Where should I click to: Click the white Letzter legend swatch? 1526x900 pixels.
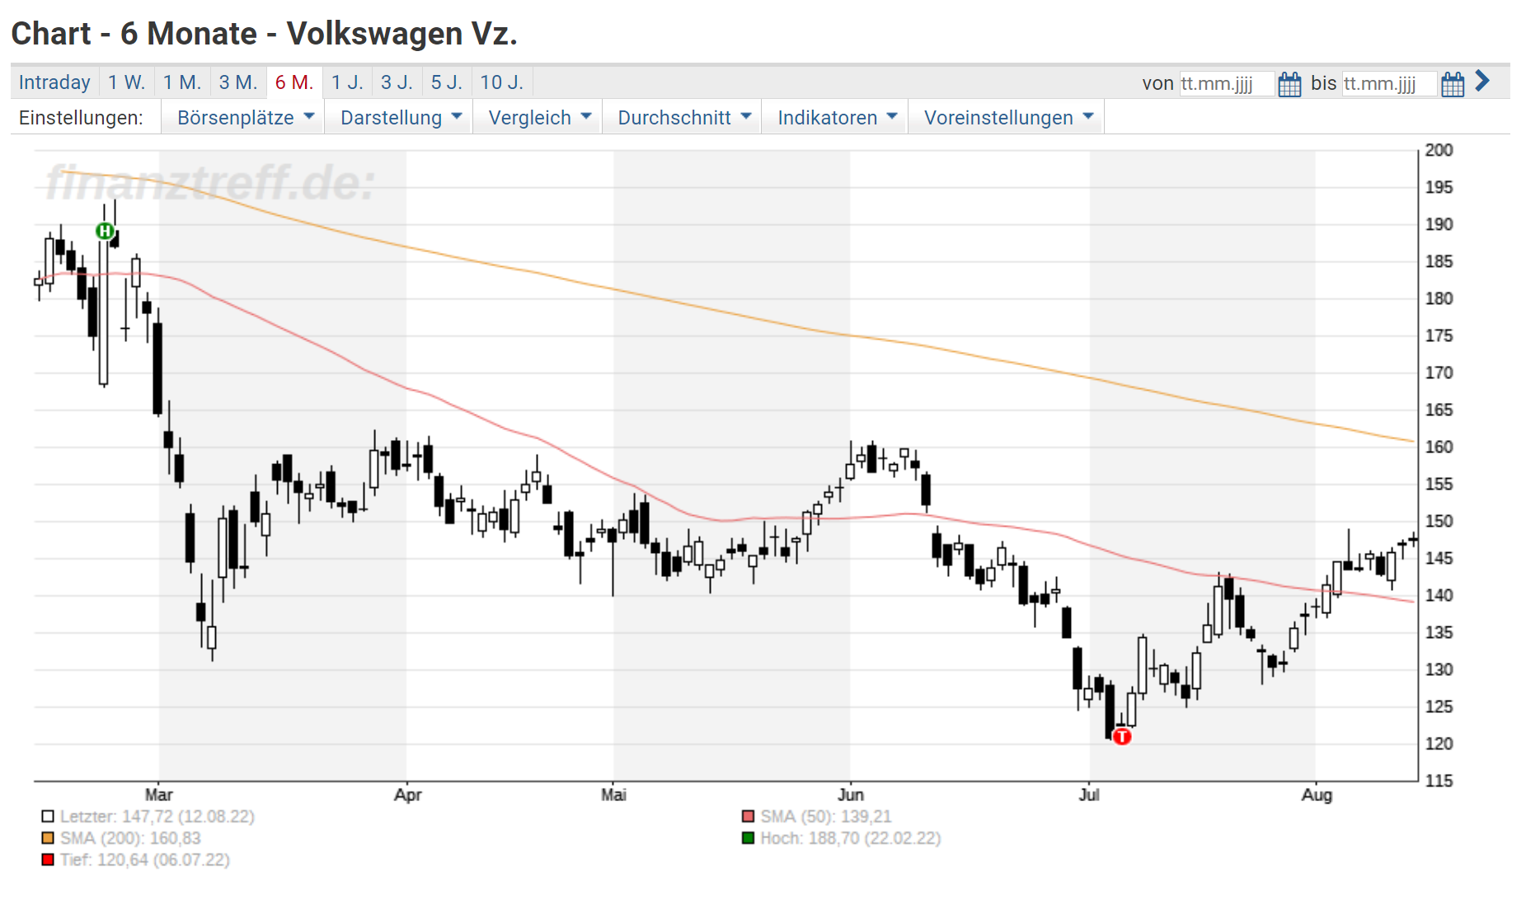[x=48, y=817]
